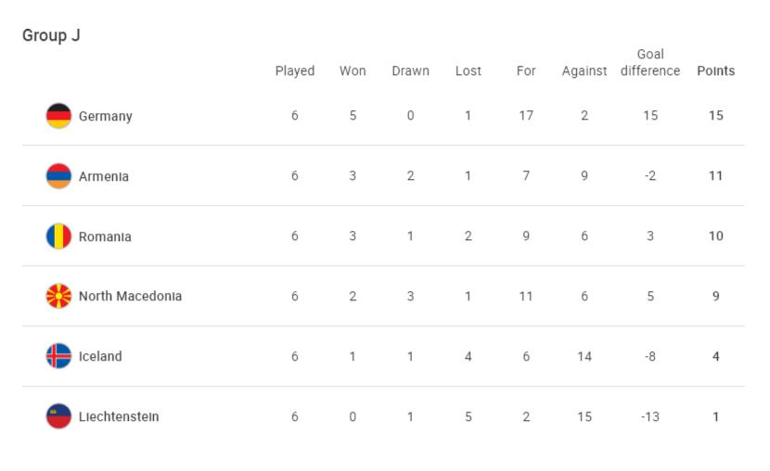The height and width of the screenshot is (471, 770).
Task: Click the North Macedonia flag icon
Action: 59,297
